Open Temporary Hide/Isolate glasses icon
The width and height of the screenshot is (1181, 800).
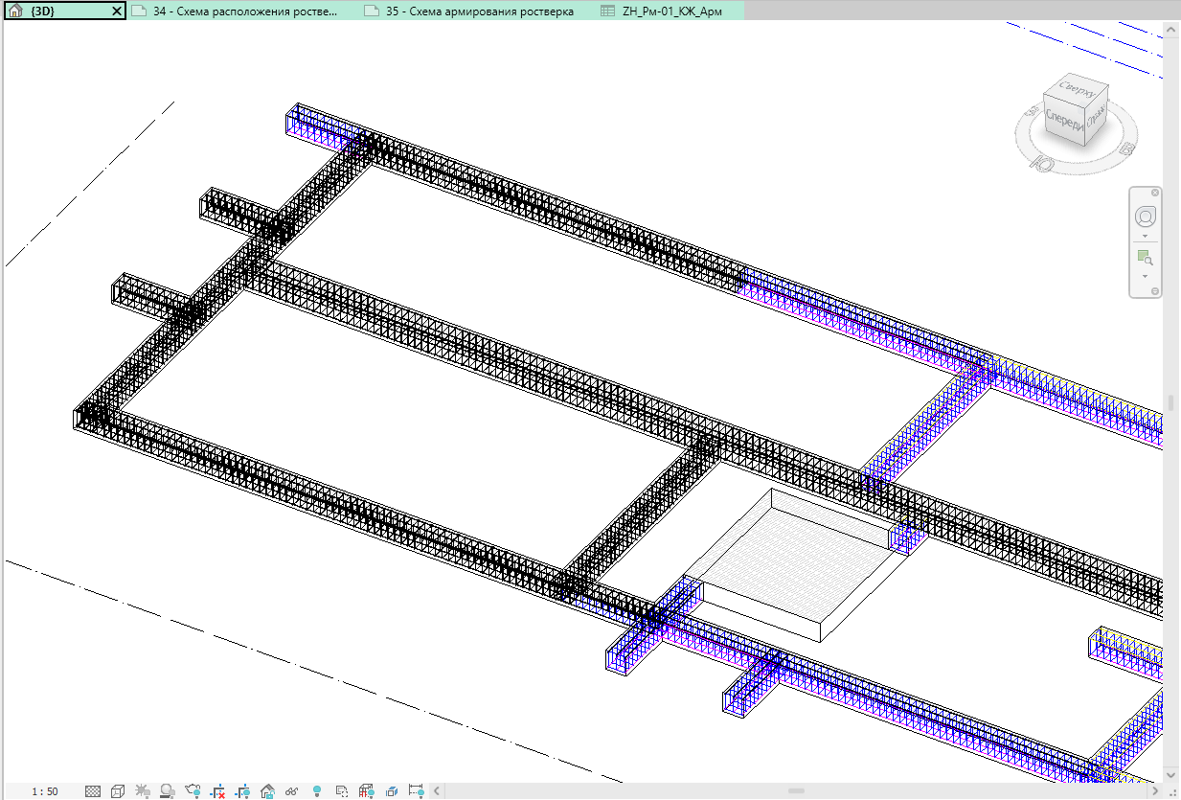(x=292, y=791)
